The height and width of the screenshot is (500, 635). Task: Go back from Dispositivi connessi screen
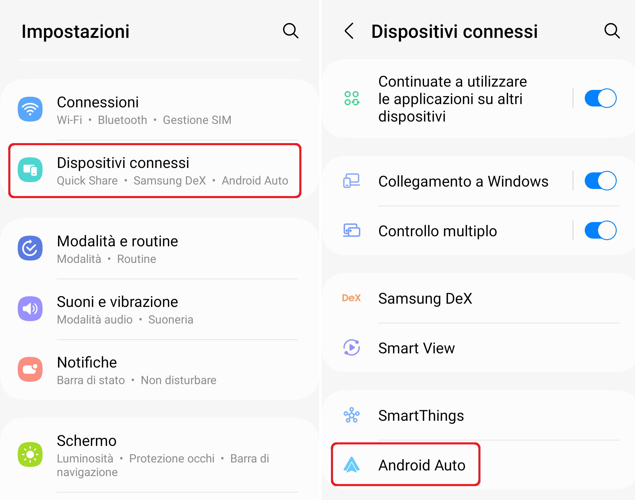point(349,31)
